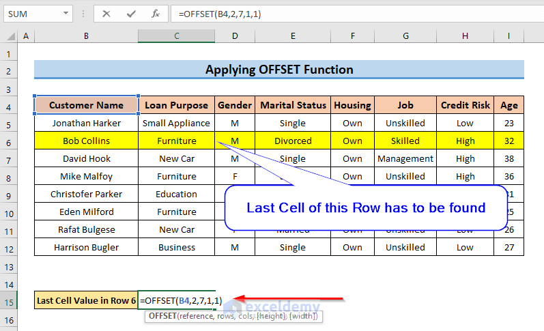Viewport: 544px width, 331px height.
Task: Select the age cell '27'
Action: 509,247
